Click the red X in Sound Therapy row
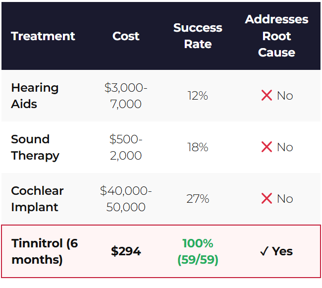The height and width of the screenshot is (288, 322). pos(267,147)
